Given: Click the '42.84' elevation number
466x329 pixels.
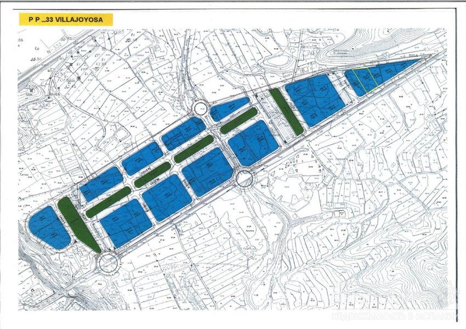Looking at the screenshot, I should 100,65.
